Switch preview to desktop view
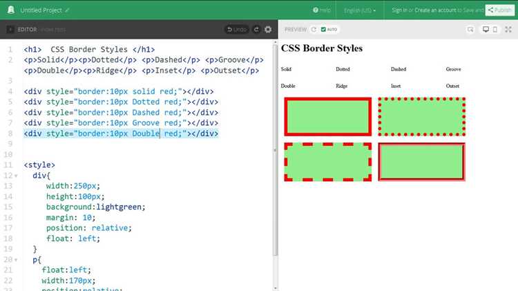 [486, 30]
